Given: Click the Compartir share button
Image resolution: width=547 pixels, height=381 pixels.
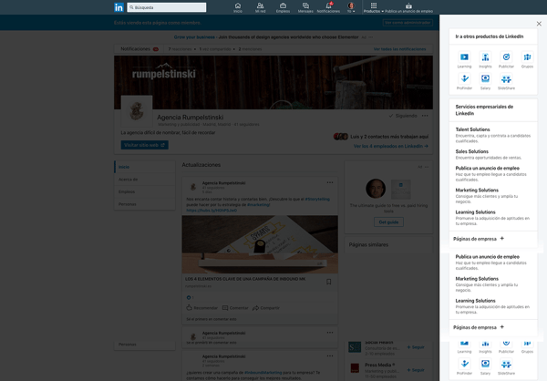Looking at the screenshot, I should (x=266, y=308).
